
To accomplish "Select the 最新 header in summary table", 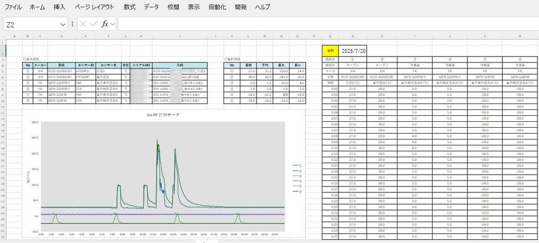I will [x=248, y=65].
